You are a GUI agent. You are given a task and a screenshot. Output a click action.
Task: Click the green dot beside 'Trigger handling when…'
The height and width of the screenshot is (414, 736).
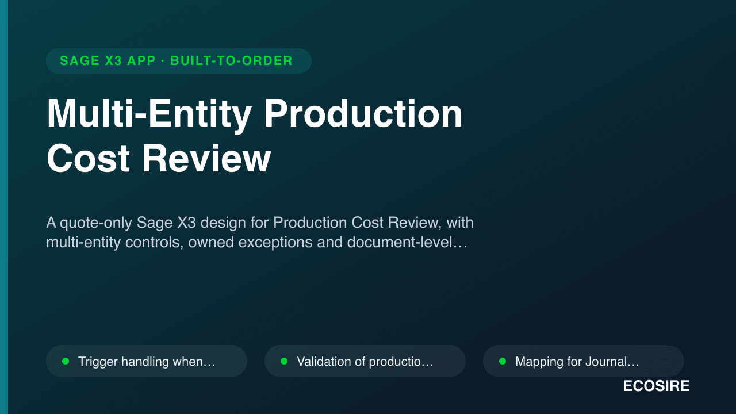tap(66, 361)
